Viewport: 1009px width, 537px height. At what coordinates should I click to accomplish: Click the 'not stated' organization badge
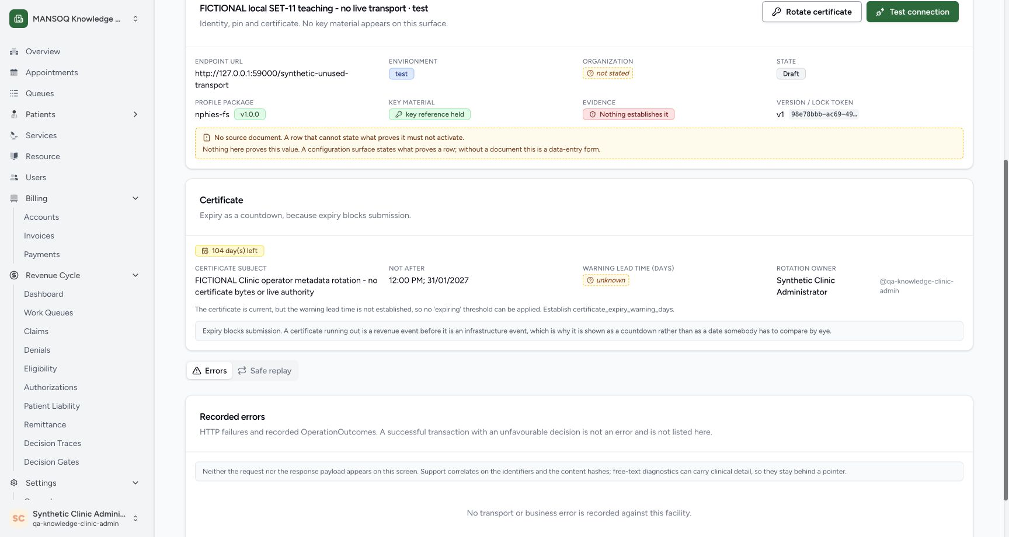608,73
